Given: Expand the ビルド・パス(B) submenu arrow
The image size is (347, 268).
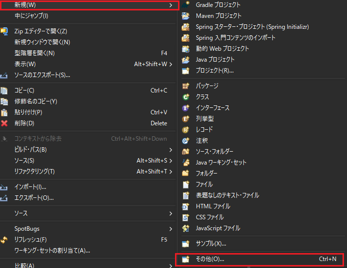Looking at the screenshot, I should click(171, 150).
